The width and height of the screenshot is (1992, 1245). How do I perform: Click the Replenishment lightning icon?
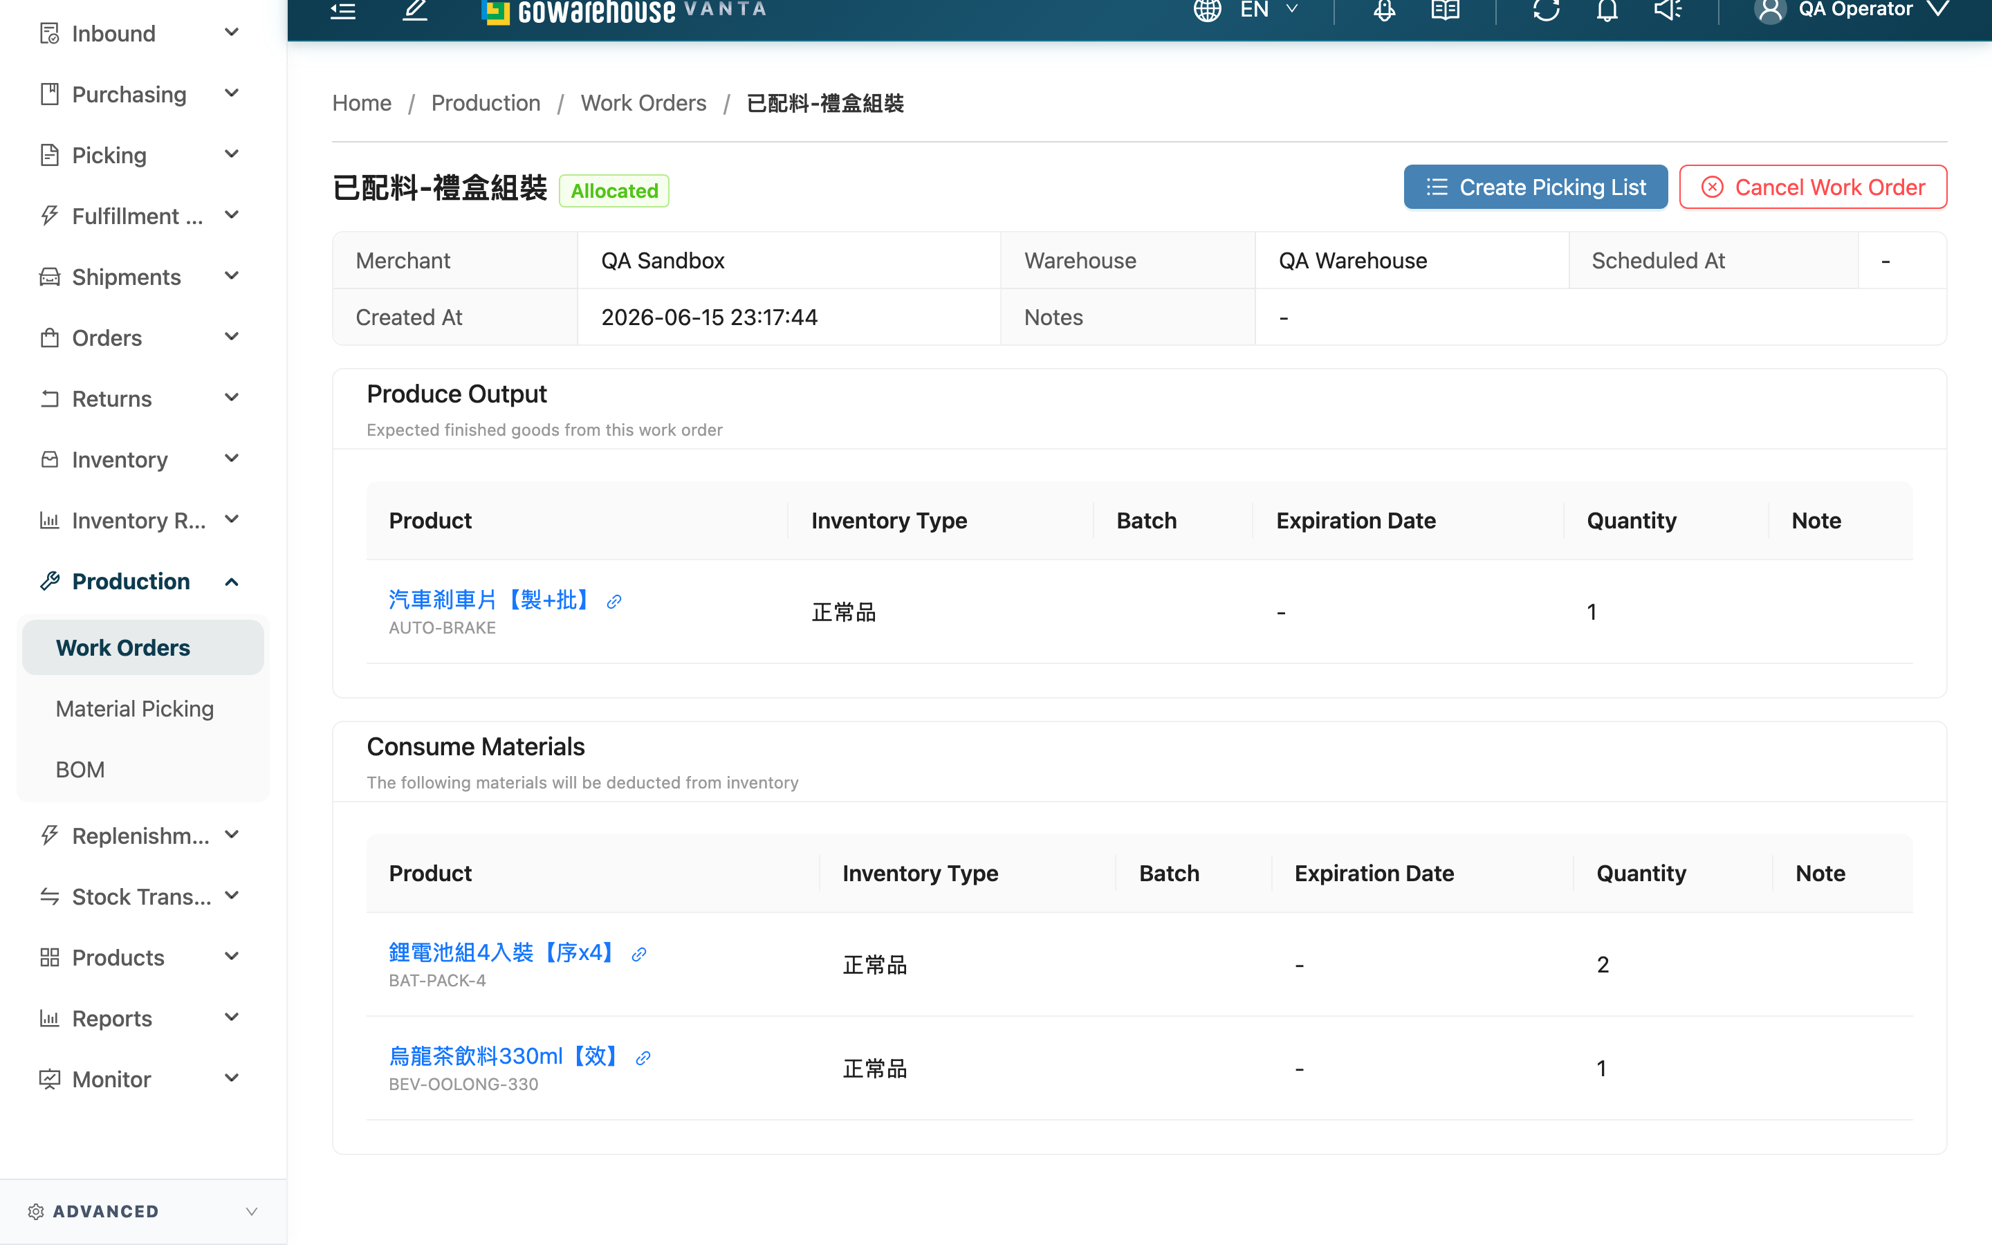[x=49, y=836]
